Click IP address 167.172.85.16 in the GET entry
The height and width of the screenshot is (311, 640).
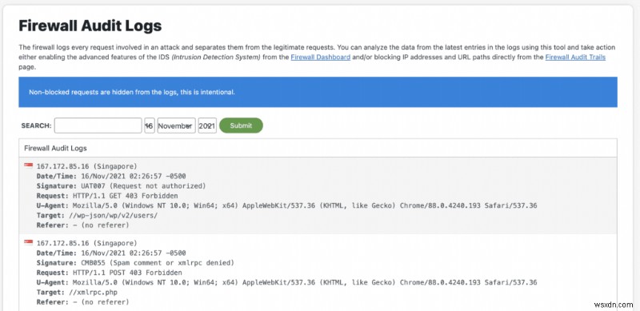point(63,166)
